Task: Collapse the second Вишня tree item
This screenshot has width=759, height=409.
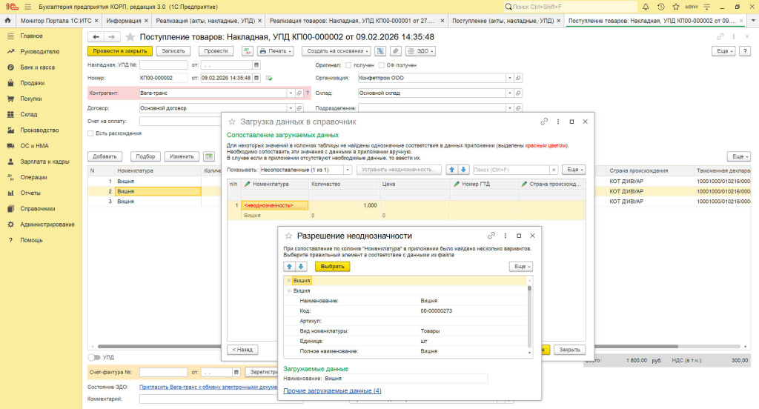Action: tap(288, 291)
